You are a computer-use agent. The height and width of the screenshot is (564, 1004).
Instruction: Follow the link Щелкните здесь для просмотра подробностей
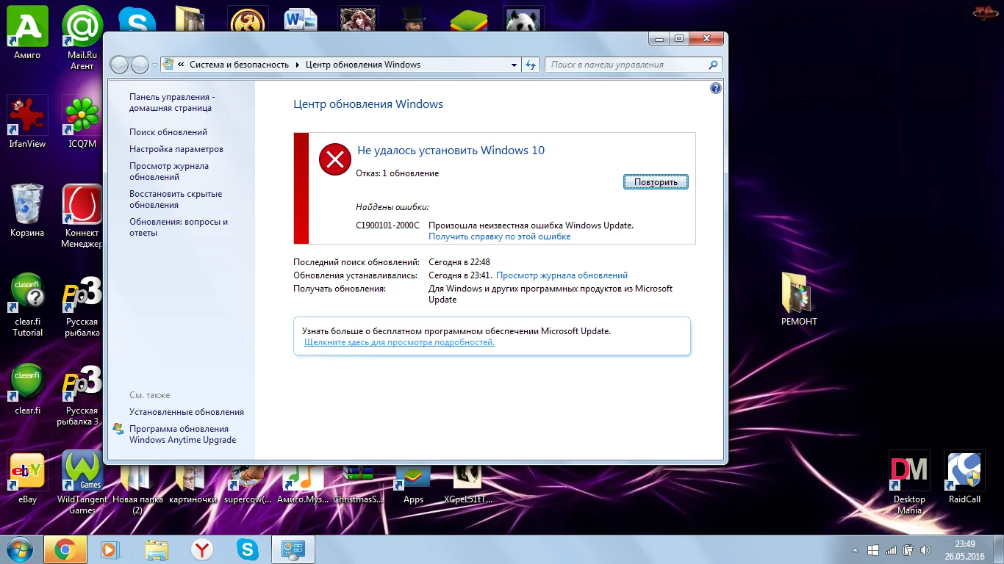[x=399, y=342]
